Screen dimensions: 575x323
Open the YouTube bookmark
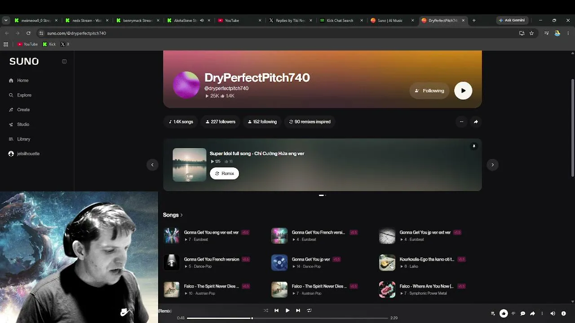(28, 44)
